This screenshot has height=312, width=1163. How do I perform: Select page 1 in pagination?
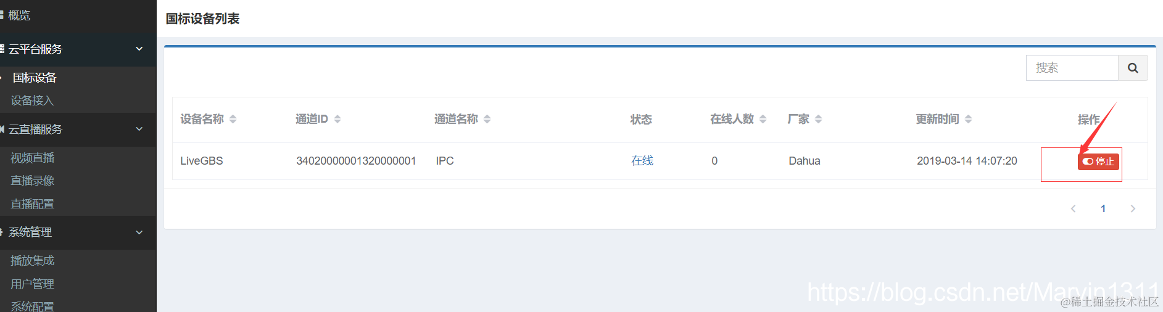pyautogui.click(x=1103, y=208)
